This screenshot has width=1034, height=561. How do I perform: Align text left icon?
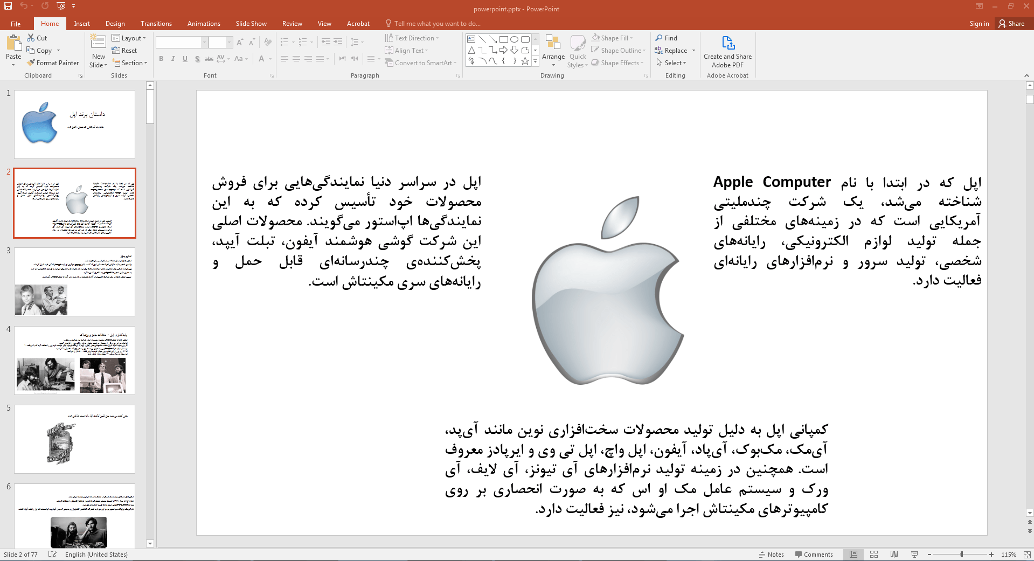(x=284, y=59)
